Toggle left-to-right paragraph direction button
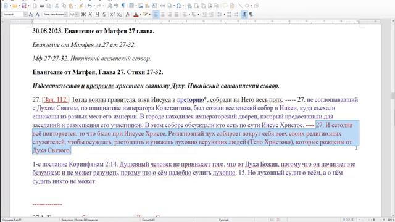The height and width of the screenshot is (222, 395). pyautogui.click(x=244, y=14)
